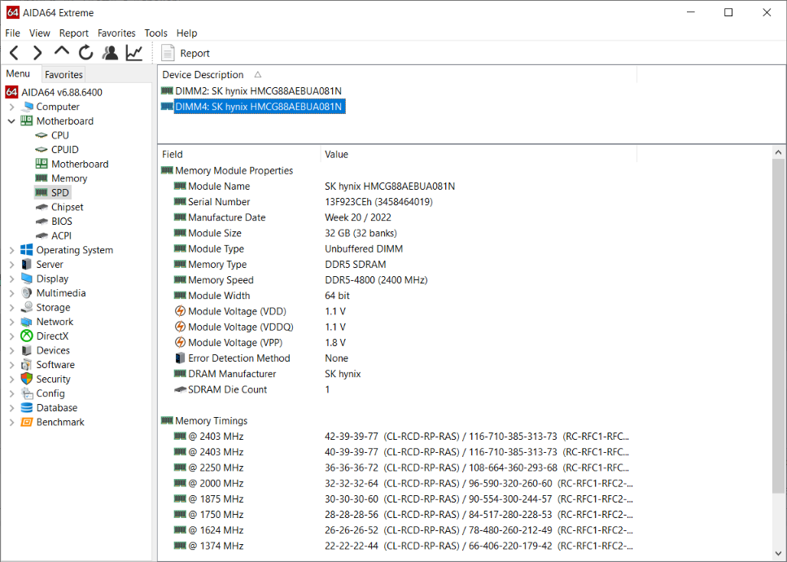This screenshot has width=787, height=562.
Task: Open the graph chart toolbar icon
Action: click(134, 53)
